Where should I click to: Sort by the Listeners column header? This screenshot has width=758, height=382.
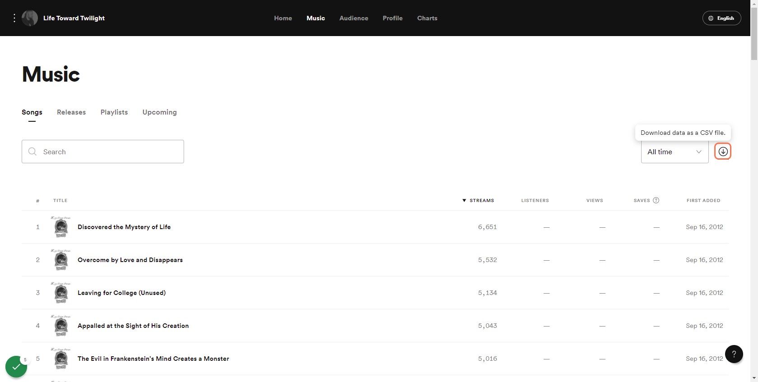535,200
